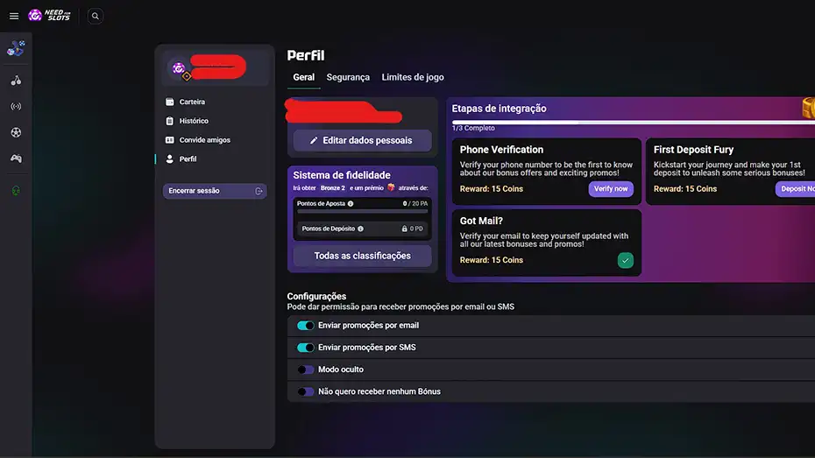This screenshot has width=815, height=458.
Task: Disable Enviar promoções por SMS switch
Action: tap(306, 348)
